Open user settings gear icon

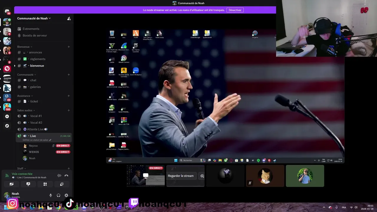click(66, 195)
